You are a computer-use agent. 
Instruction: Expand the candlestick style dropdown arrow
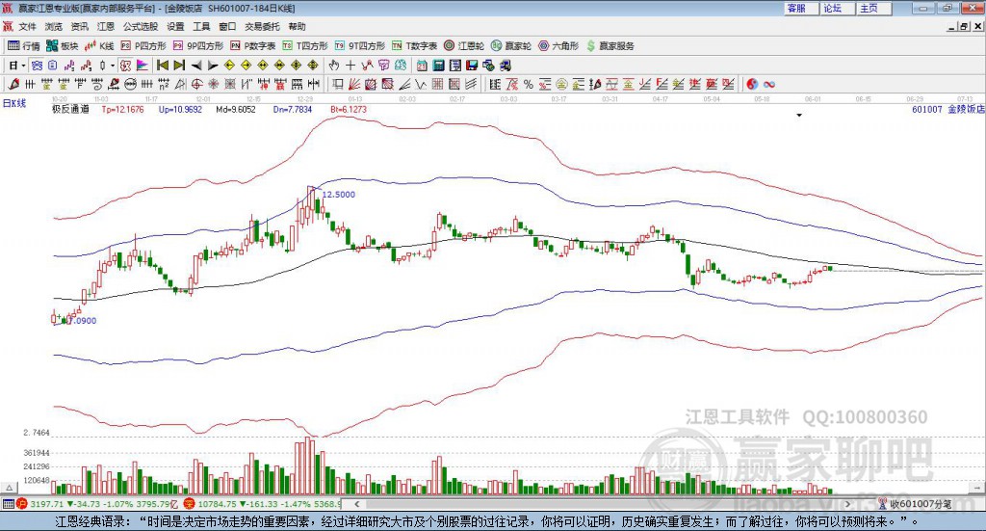(x=113, y=66)
